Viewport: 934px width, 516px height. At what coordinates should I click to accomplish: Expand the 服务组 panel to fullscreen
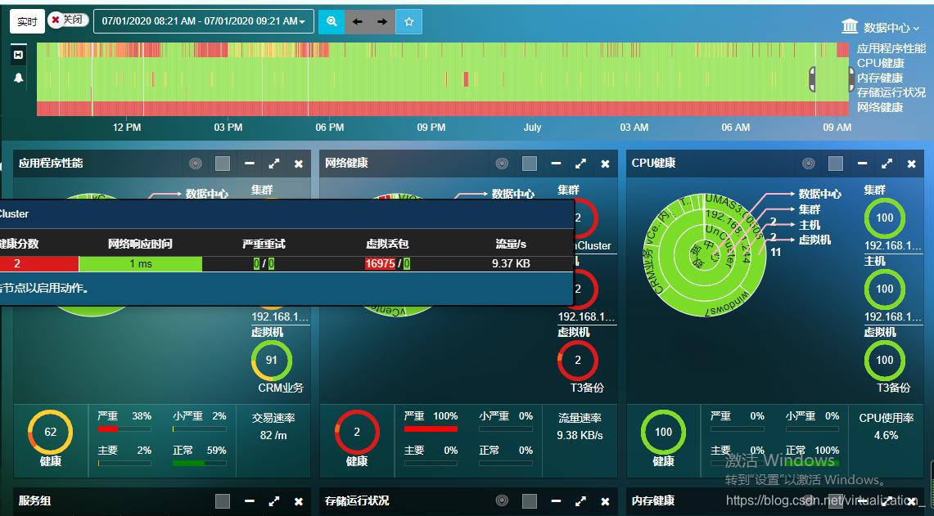[274, 501]
